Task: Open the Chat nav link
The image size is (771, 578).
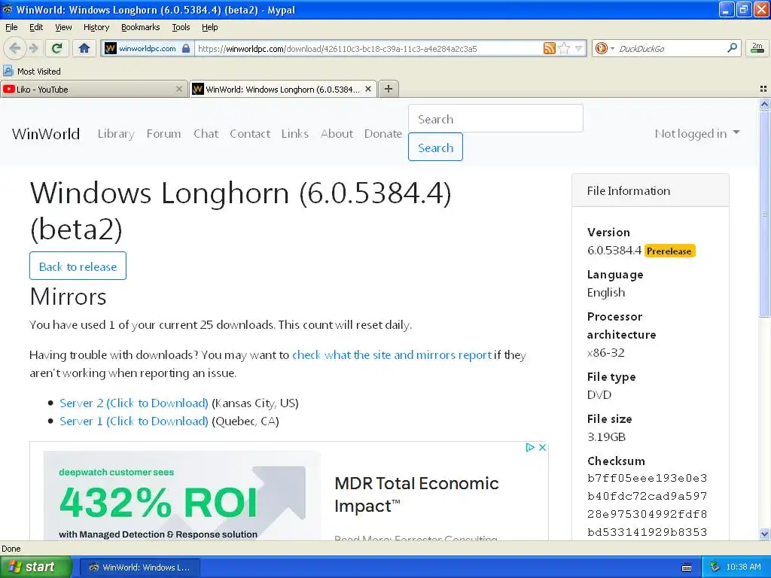Action: [206, 134]
